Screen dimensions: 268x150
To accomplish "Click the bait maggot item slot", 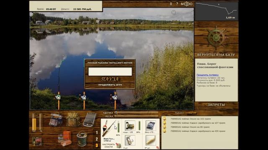I will pos(151,140).
